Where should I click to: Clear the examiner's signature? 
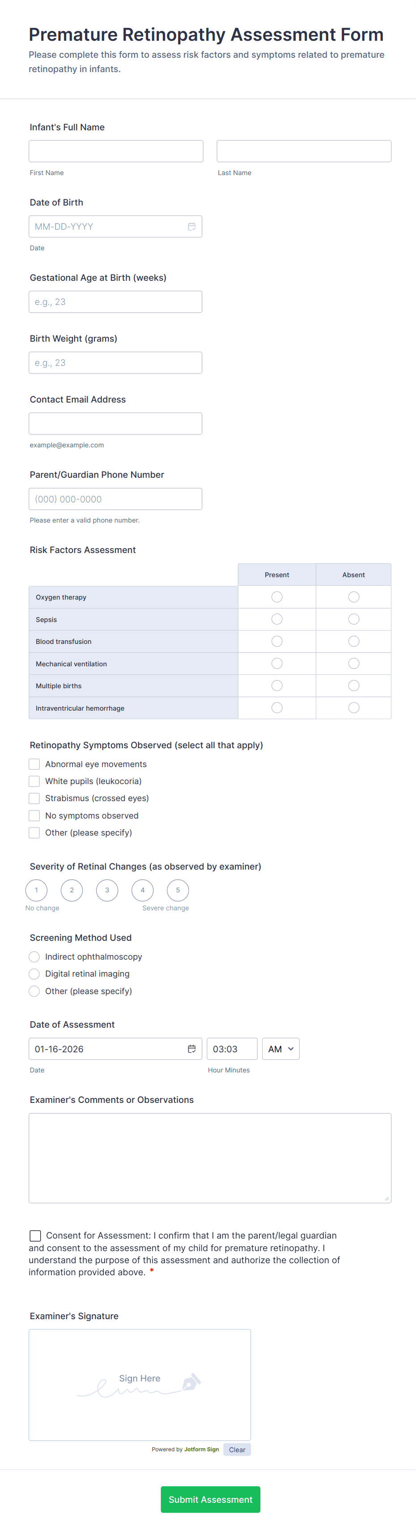(x=237, y=1449)
